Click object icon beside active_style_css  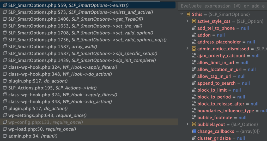(x=194, y=21)
